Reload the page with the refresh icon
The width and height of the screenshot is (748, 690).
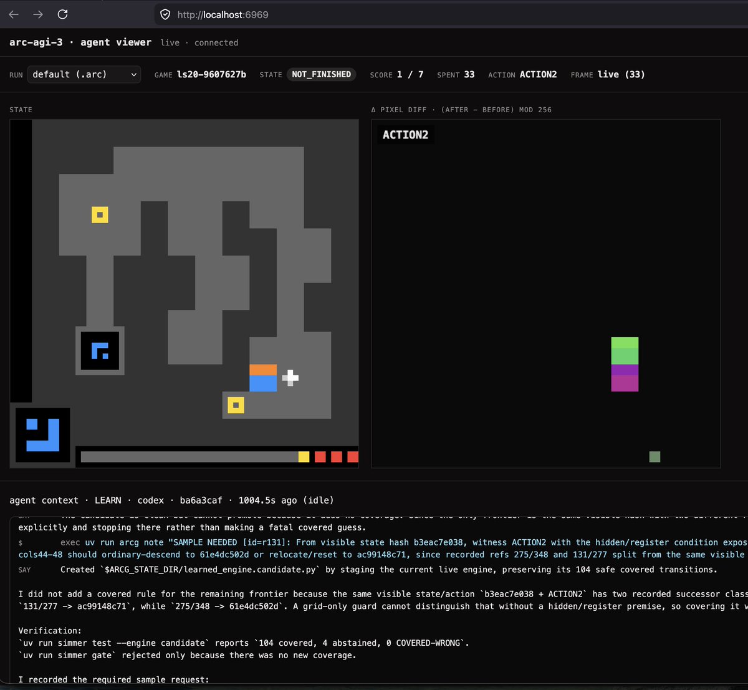pyautogui.click(x=62, y=14)
